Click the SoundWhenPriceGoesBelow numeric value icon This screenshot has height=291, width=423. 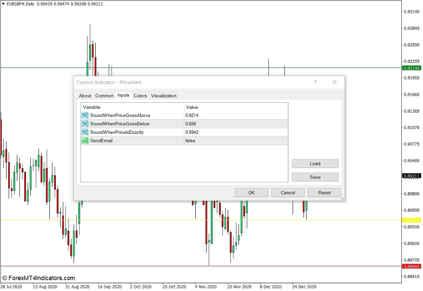coord(85,123)
